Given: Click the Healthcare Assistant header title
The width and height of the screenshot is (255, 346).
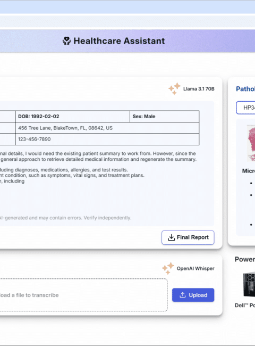Looking at the screenshot, I should pyautogui.click(x=119, y=41).
